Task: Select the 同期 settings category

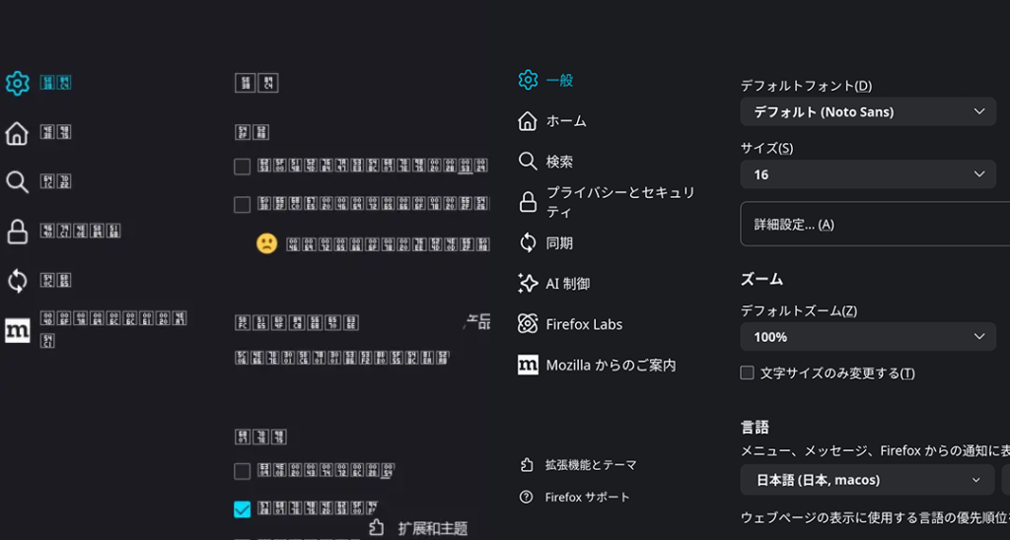Action: [559, 243]
